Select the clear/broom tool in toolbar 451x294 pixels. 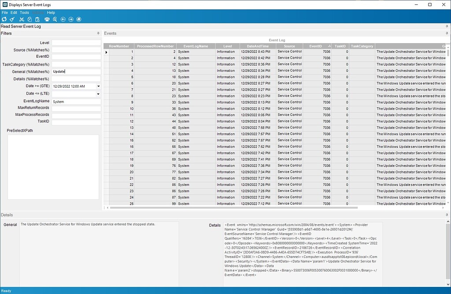[x=12, y=19]
